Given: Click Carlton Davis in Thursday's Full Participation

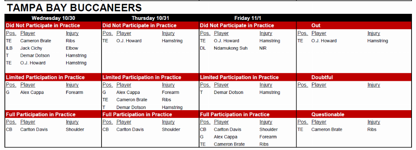Looking at the screenshot, I should click(130, 130).
